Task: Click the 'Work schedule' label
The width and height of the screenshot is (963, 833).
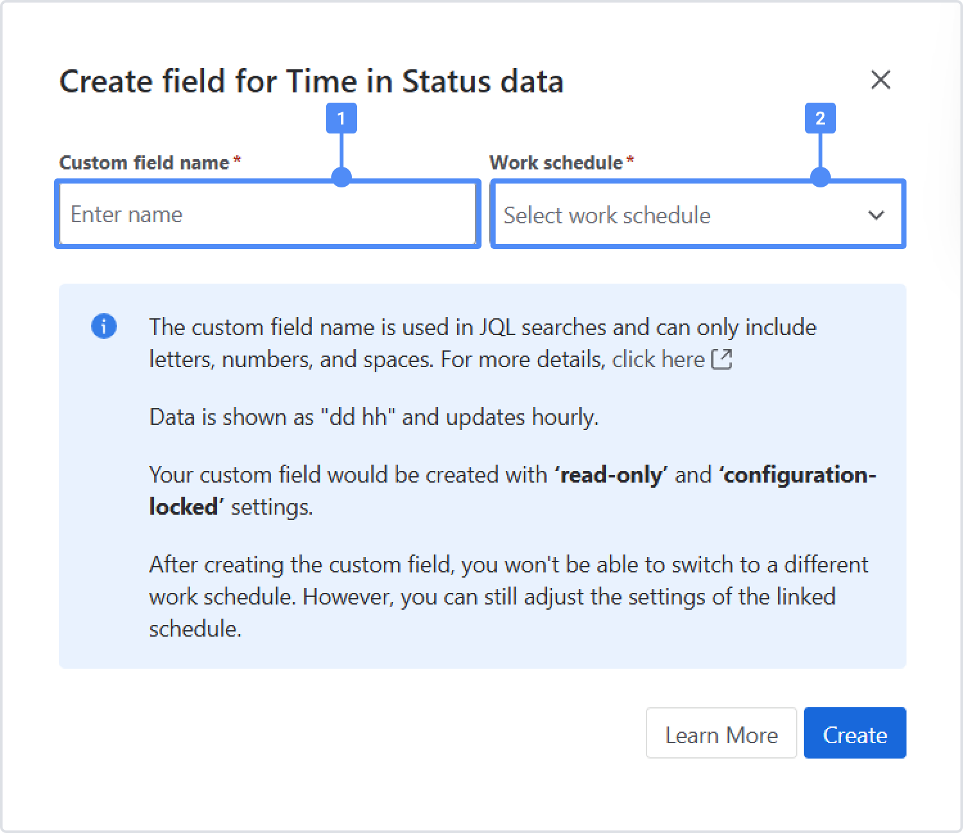Action: (x=556, y=162)
